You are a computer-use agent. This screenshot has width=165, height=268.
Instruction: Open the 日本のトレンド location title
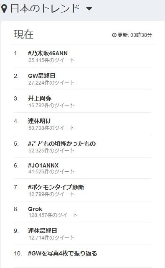coord(45,8)
